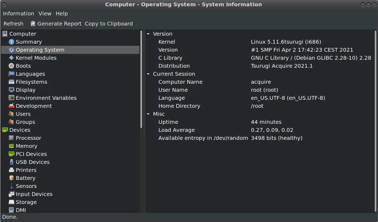The height and width of the screenshot is (222, 378).
Task: Select the '44 minutes' uptime value
Action: pos(266,122)
